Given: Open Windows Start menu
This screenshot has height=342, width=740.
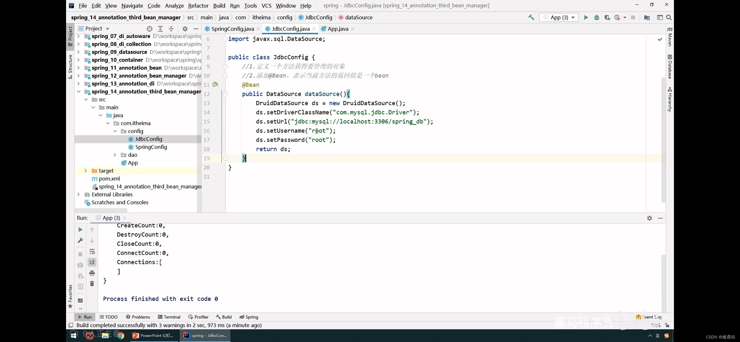Looking at the screenshot, I should click(x=73, y=336).
